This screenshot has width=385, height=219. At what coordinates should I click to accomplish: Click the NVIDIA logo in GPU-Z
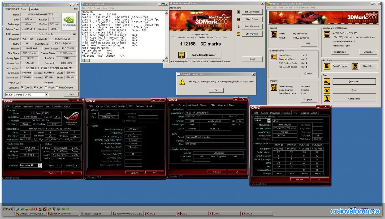click(69, 22)
